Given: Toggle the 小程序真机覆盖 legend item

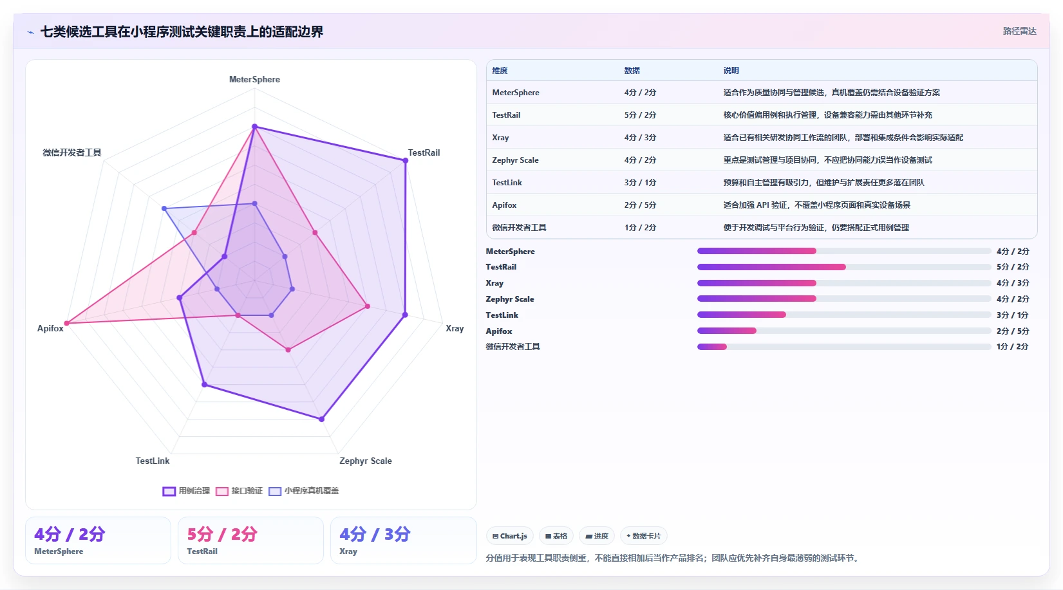Looking at the screenshot, I should click(x=303, y=491).
